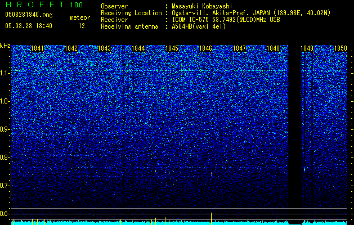This screenshot has height=225, width=354.
Task: Click the 1848 time marker
Action: tap(273, 48)
